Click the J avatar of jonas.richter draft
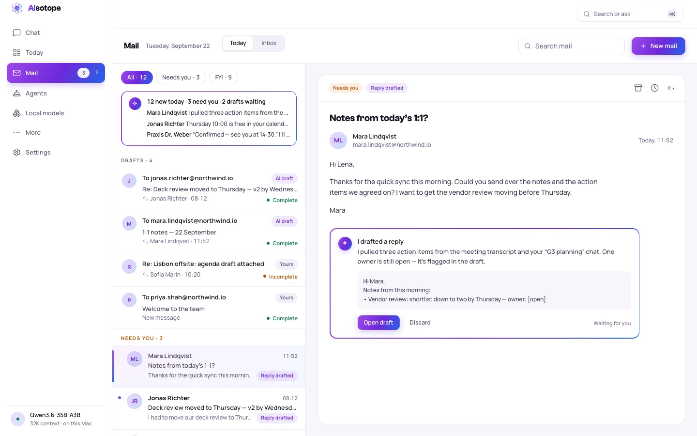Screen dimensions: 697x436 pos(129,181)
